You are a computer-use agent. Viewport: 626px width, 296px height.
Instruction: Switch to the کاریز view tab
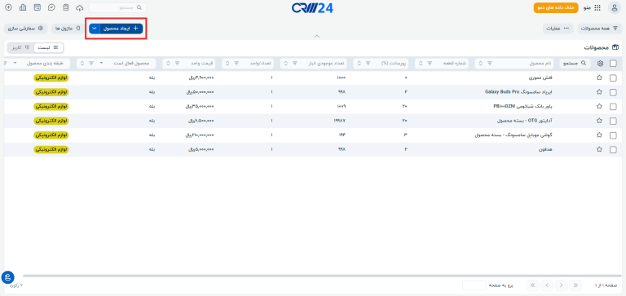(20, 47)
